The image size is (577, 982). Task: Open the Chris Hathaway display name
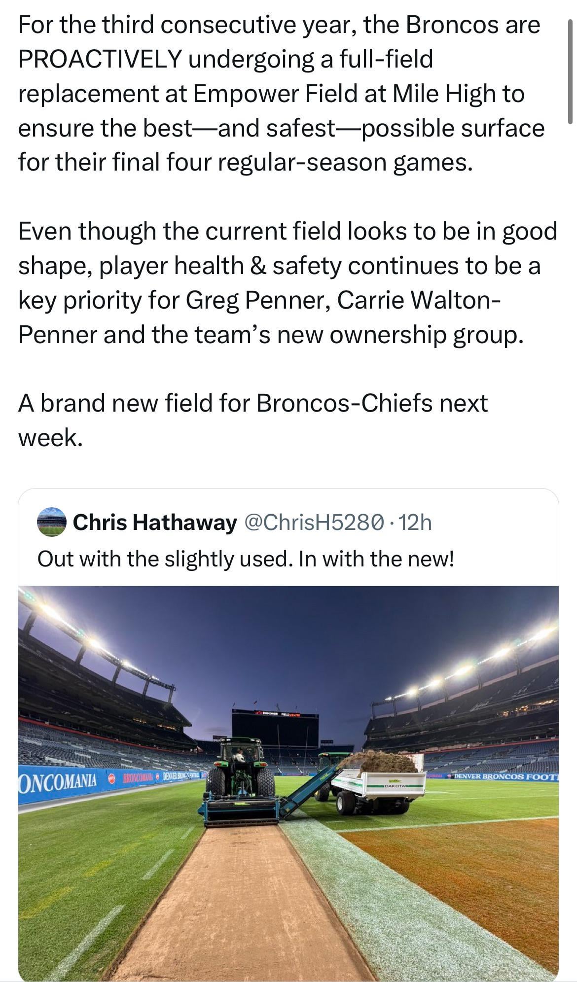tap(155, 523)
